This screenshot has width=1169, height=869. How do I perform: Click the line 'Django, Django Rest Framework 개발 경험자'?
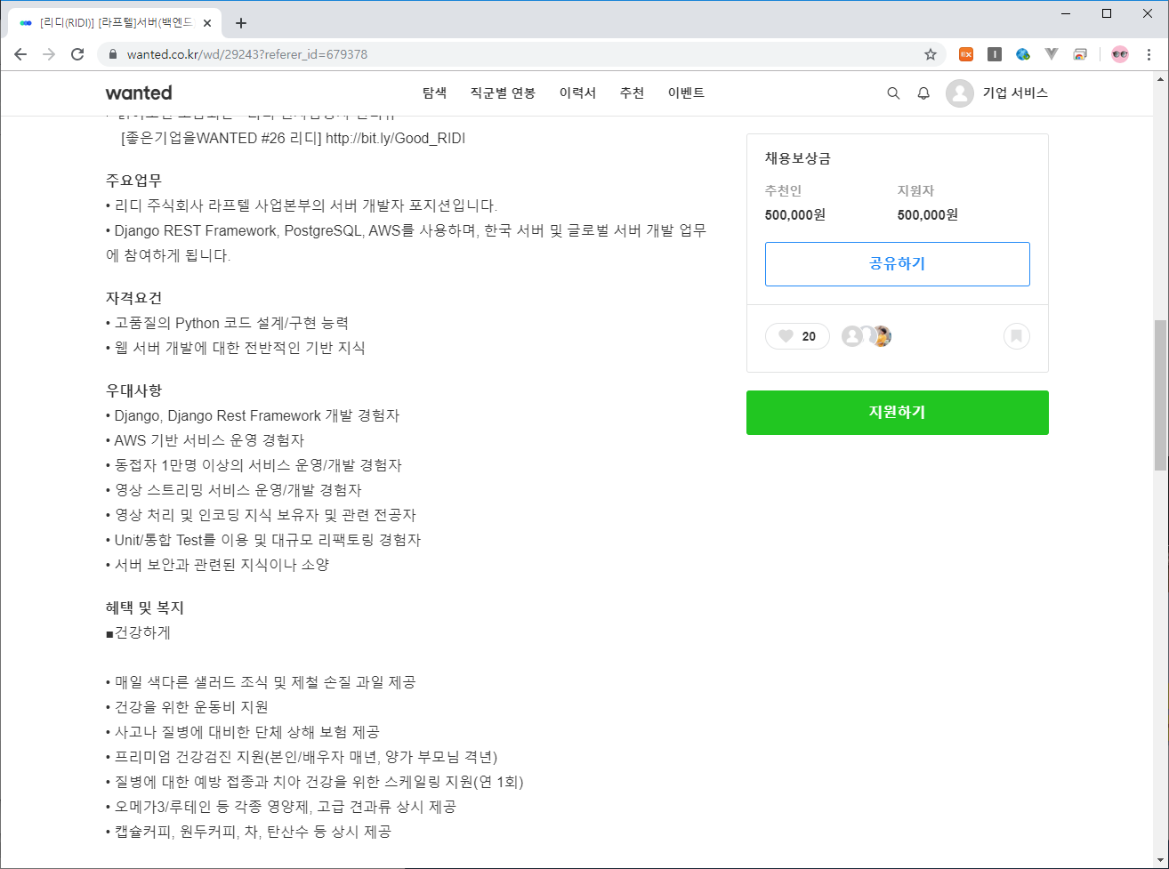point(253,415)
